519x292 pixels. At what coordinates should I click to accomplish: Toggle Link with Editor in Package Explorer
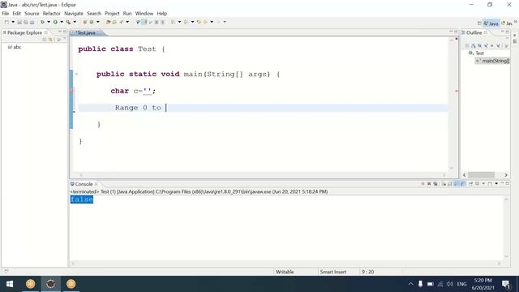(50, 40)
